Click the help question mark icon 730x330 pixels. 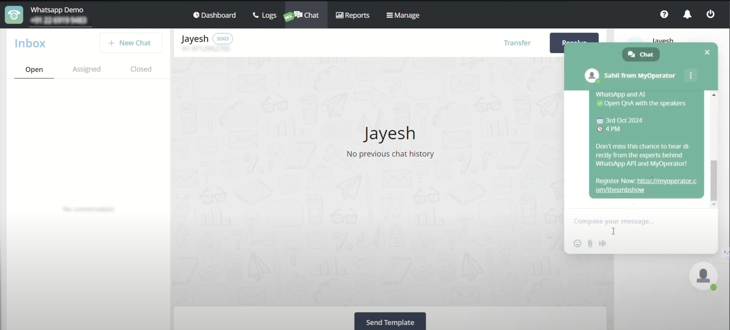664,14
